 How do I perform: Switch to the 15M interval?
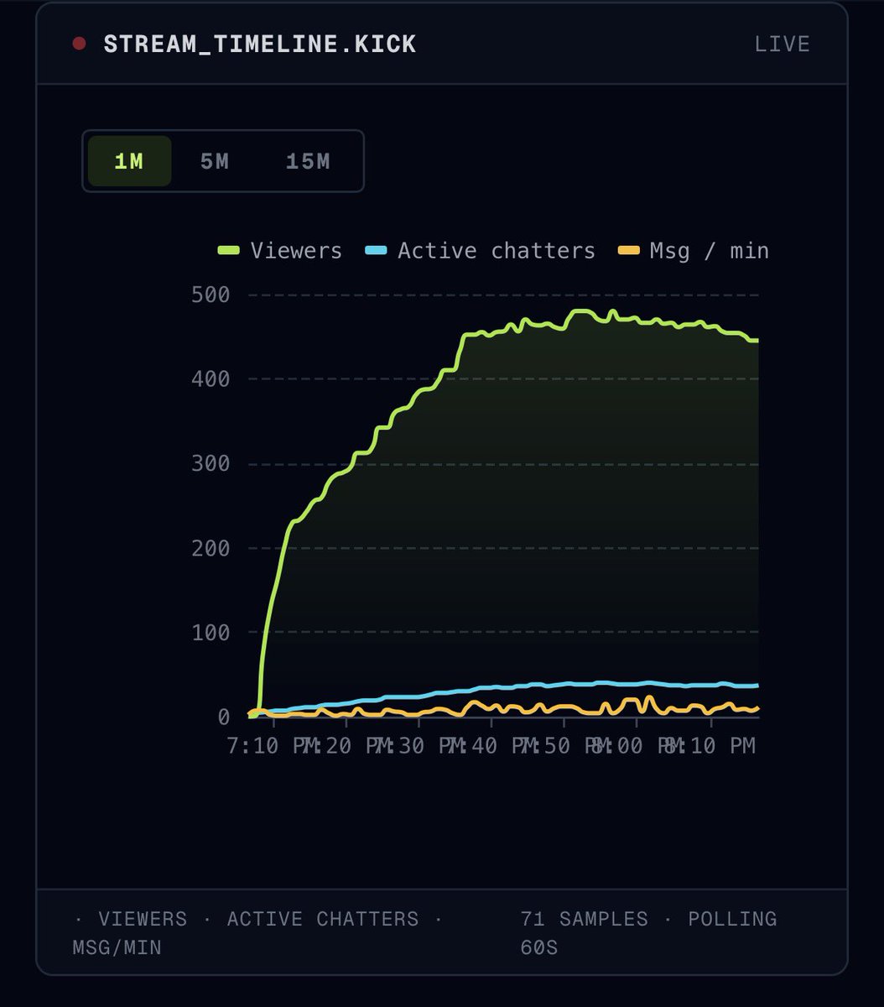308,161
